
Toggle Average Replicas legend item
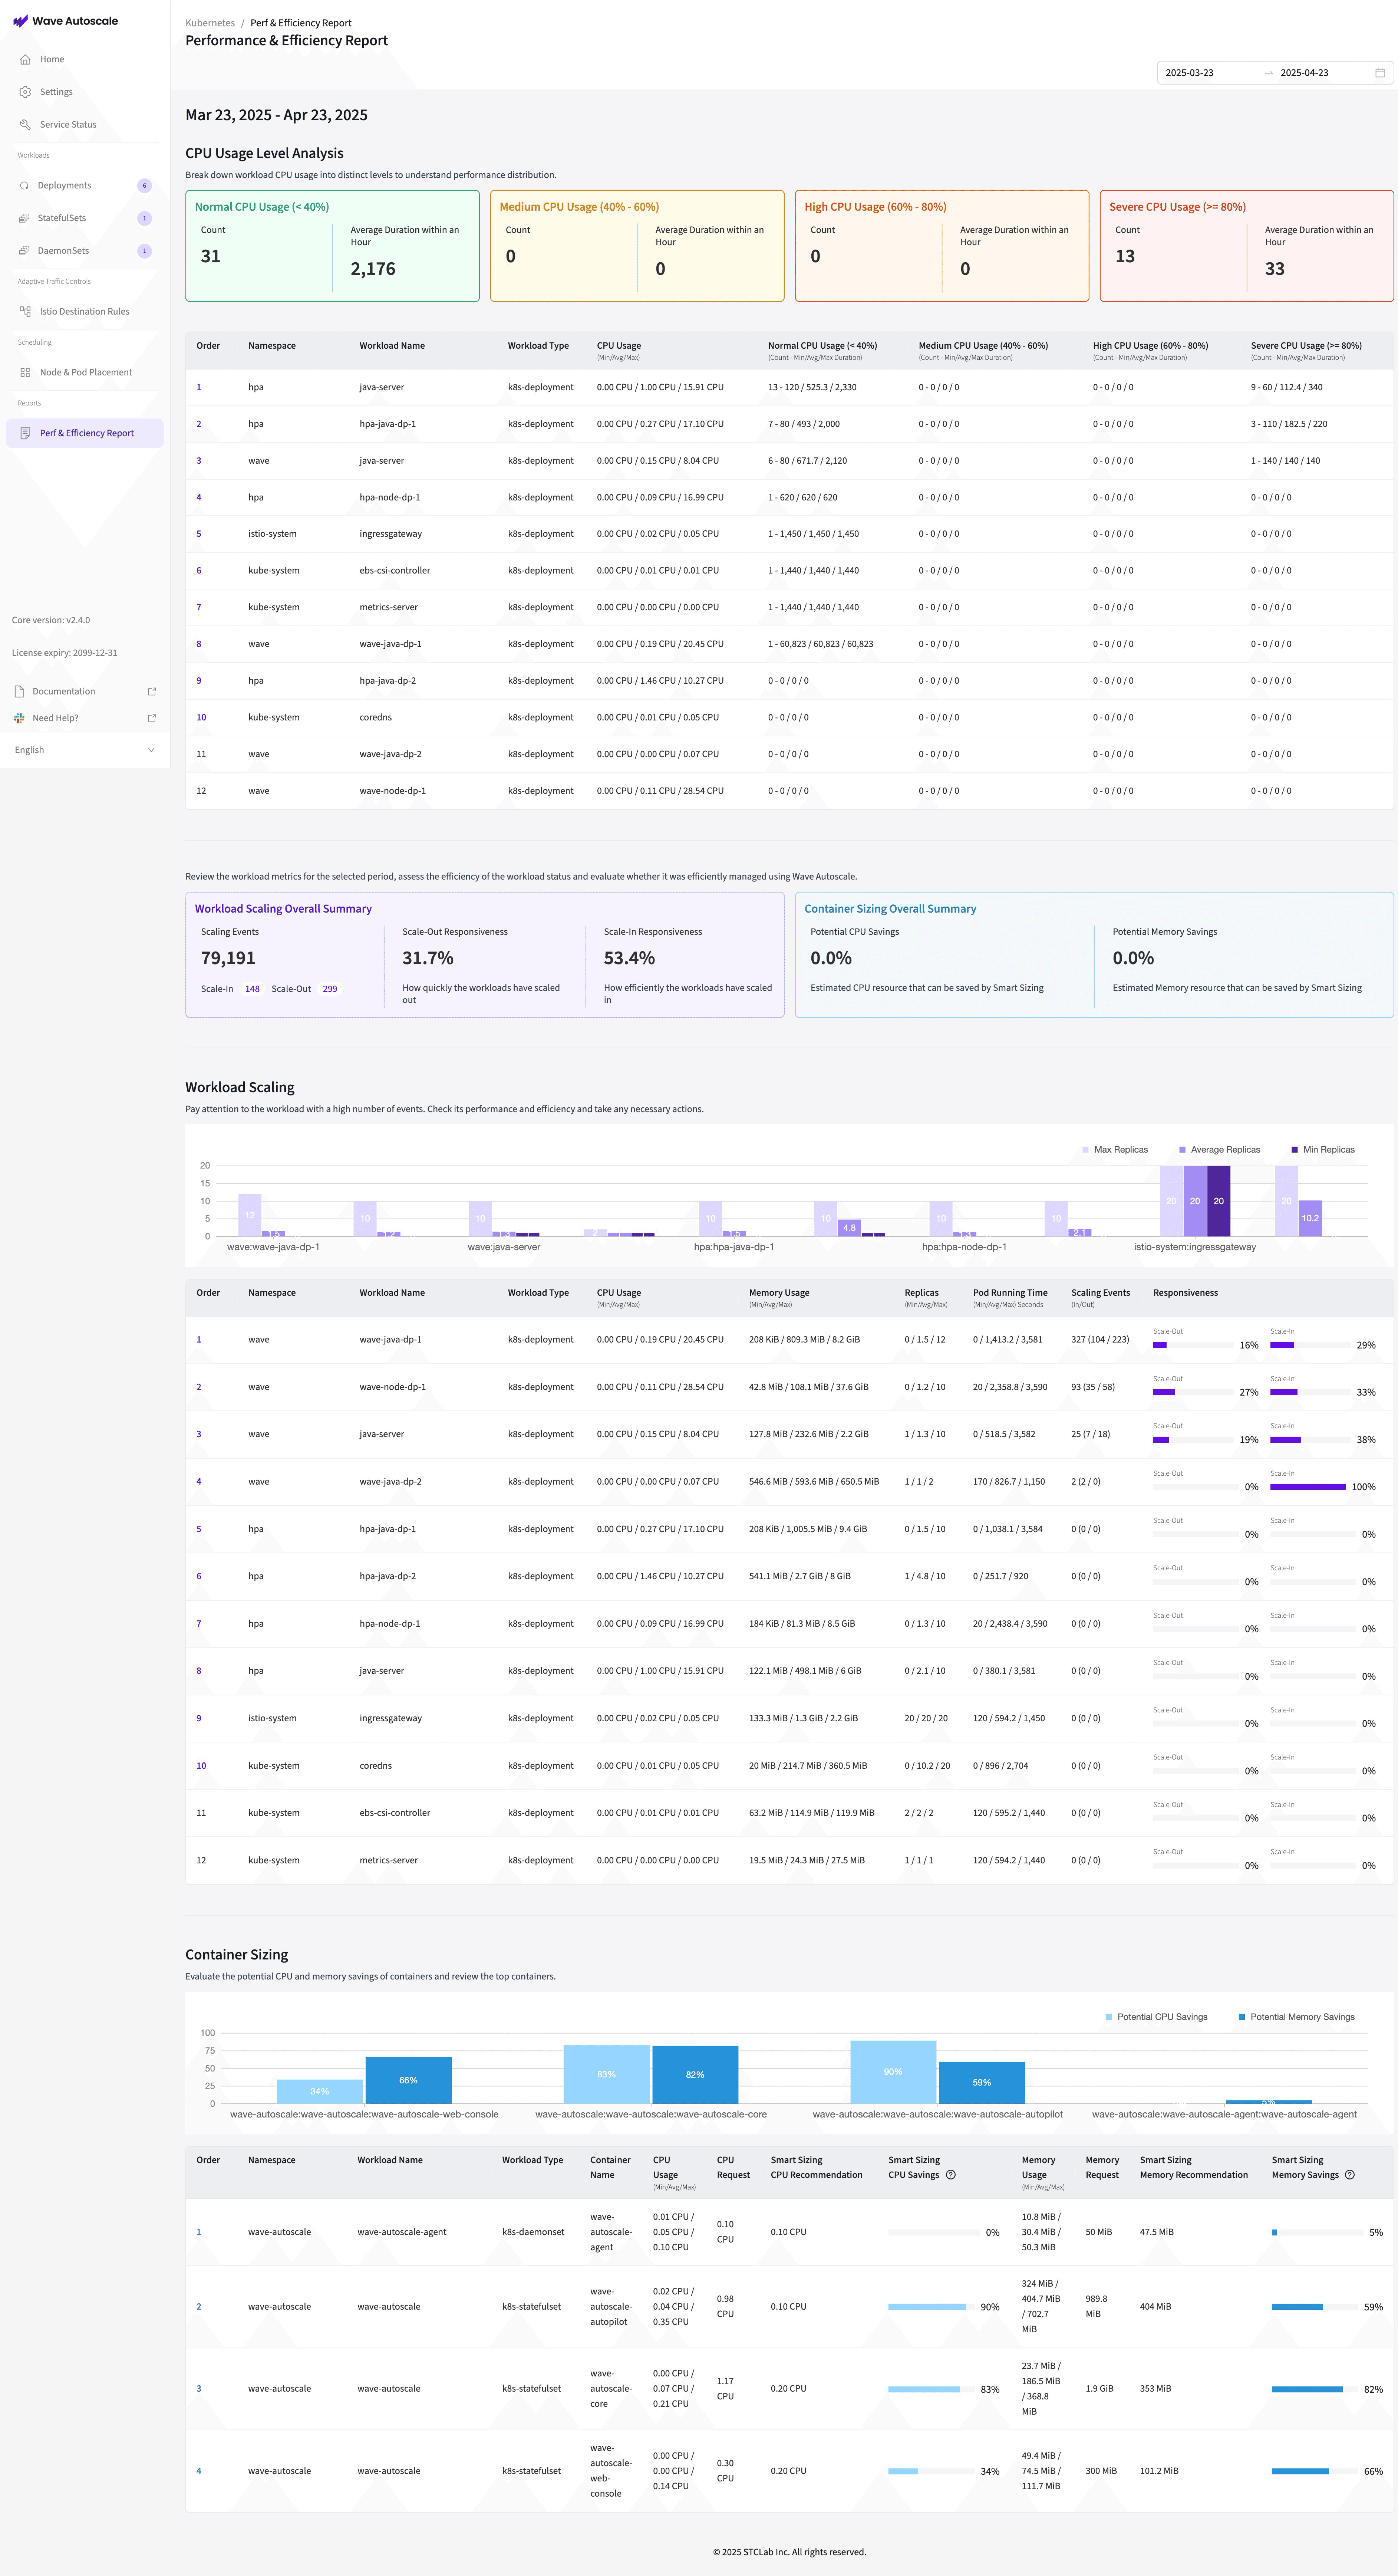1219,1150
